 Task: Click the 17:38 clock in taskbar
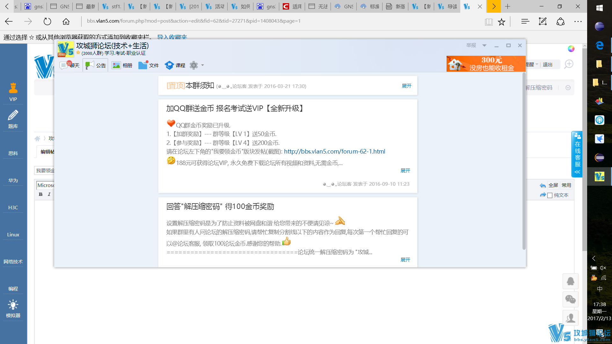pyautogui.click(x=599, y=304)
